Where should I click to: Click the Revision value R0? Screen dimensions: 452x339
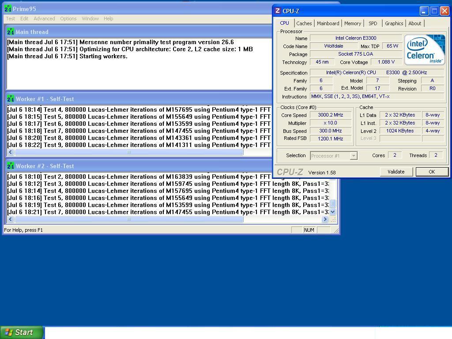coord(433,88)
